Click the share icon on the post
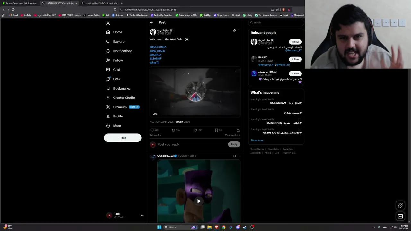411x231 pixels. click(x=238, y=130)
